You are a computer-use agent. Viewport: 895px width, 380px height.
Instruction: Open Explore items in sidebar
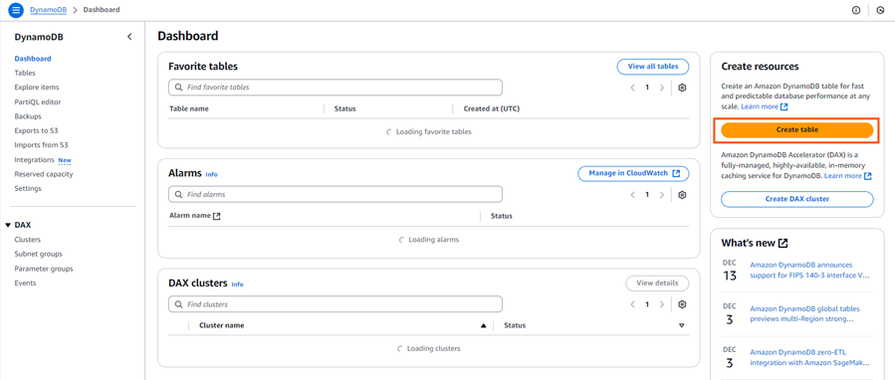point(37,88)
